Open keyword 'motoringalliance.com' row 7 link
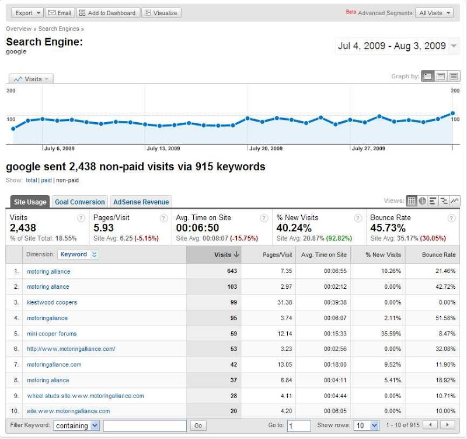Image resolution: width=467 pixels, height=439 pixels. [x=54, y=364]
